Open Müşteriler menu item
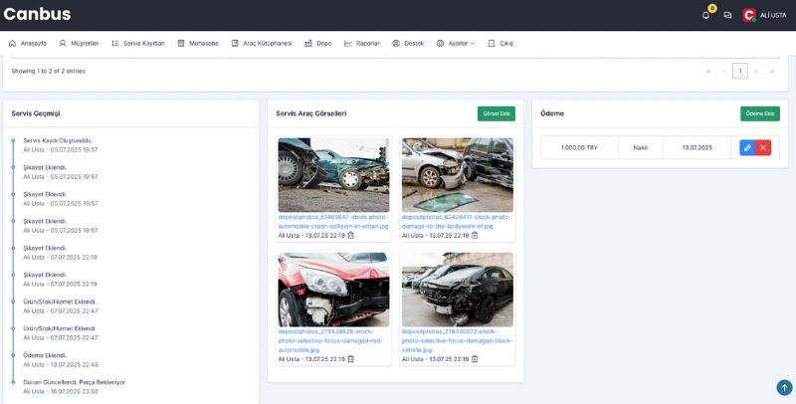Viewport: 796px width, 404px height. [x=79, y=43]
